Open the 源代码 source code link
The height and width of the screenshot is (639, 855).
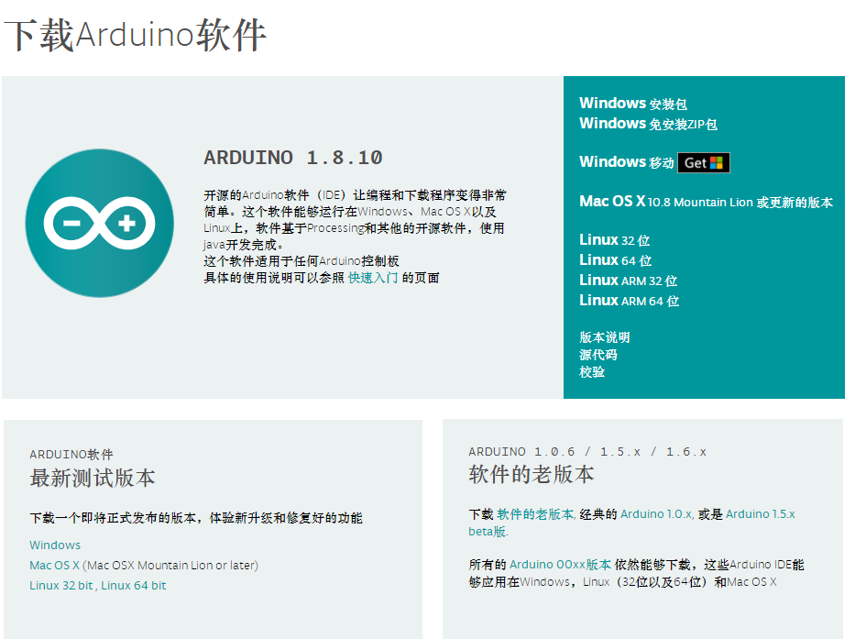pos(597,355)
